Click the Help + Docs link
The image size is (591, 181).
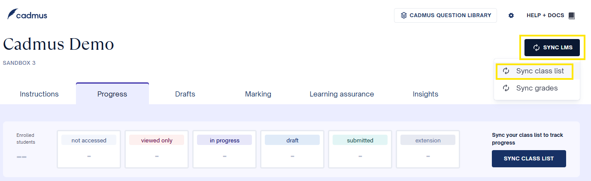(x=545, y=15)
